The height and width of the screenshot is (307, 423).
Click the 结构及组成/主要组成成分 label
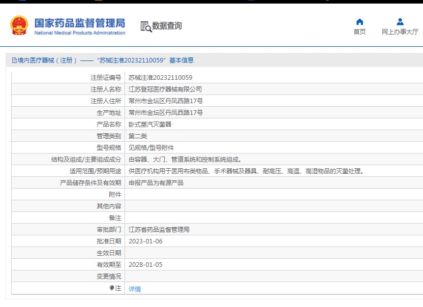click(x=86, y=160)
